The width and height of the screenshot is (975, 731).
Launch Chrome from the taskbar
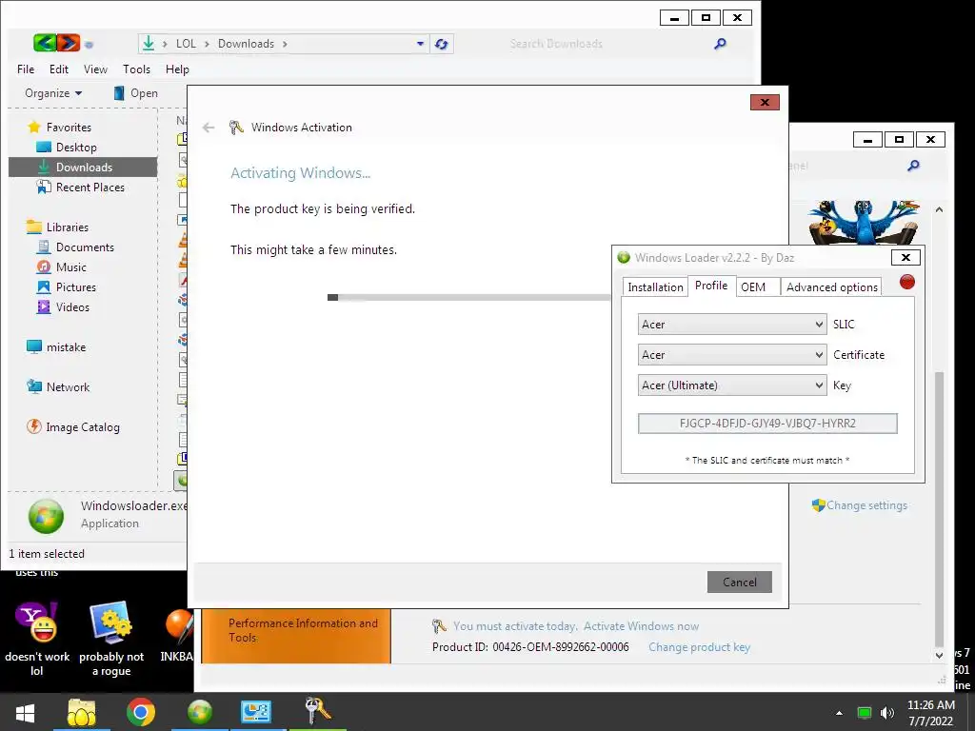click(141, 712)
